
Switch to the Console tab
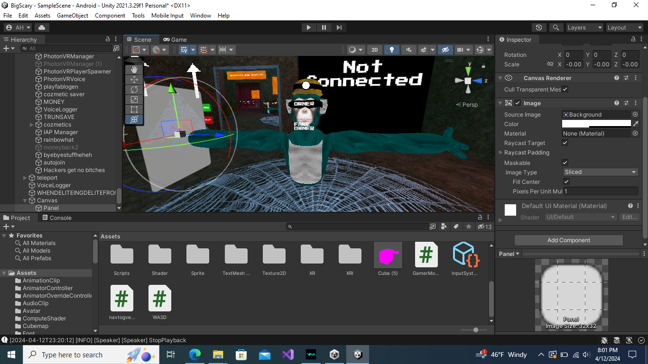pyautogui.click(x=57, y=218)
